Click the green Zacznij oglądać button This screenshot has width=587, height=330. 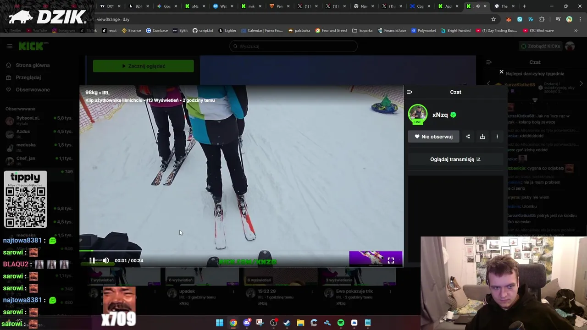(143, 66)
